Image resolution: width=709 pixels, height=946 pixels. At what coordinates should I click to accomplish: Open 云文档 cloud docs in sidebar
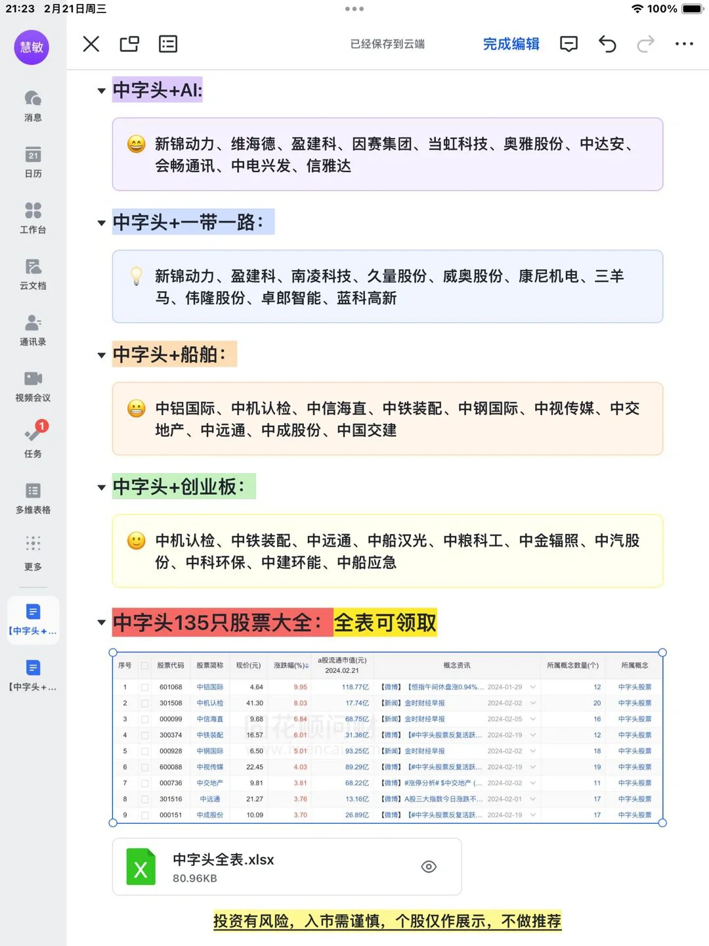pos(33,274)
